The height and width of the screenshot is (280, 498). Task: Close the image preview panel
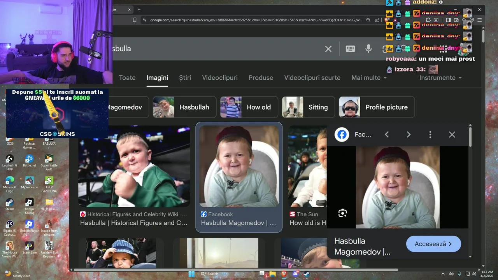tap(452, 135)
